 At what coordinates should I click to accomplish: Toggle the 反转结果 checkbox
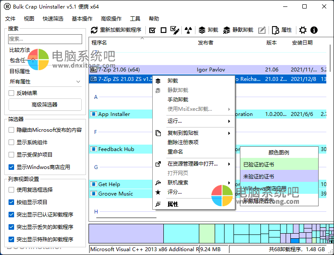(x=12, y=93)
